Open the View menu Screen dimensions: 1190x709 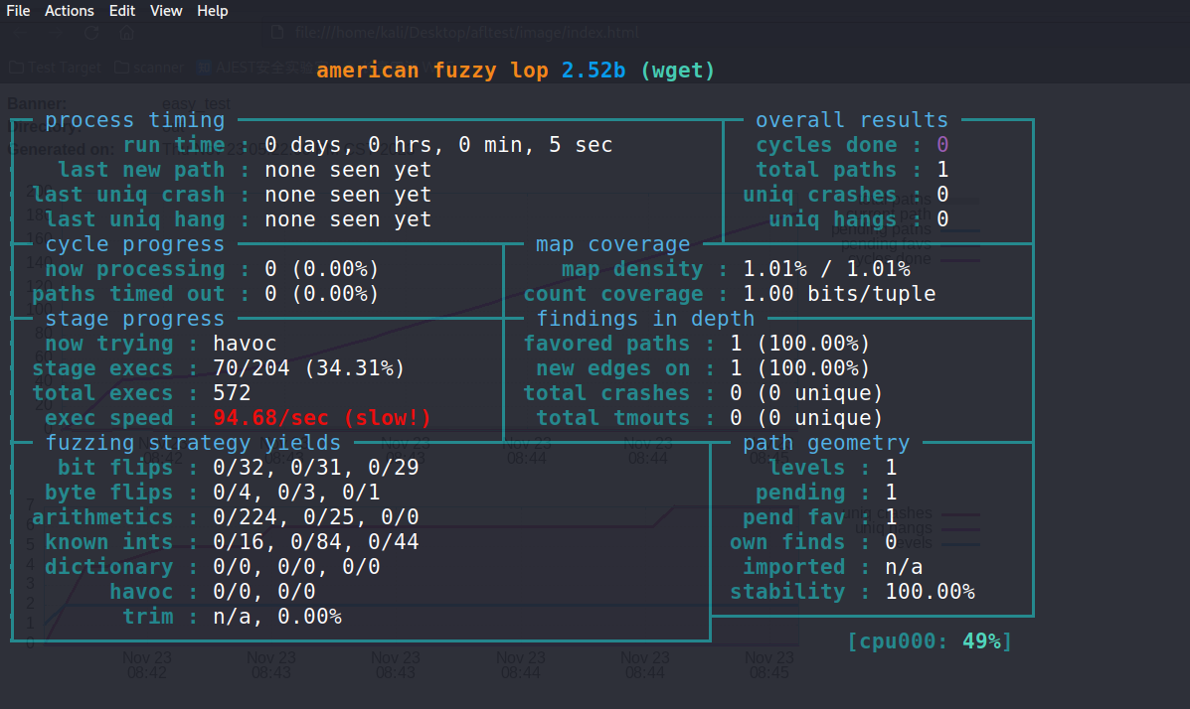(165, 10)
